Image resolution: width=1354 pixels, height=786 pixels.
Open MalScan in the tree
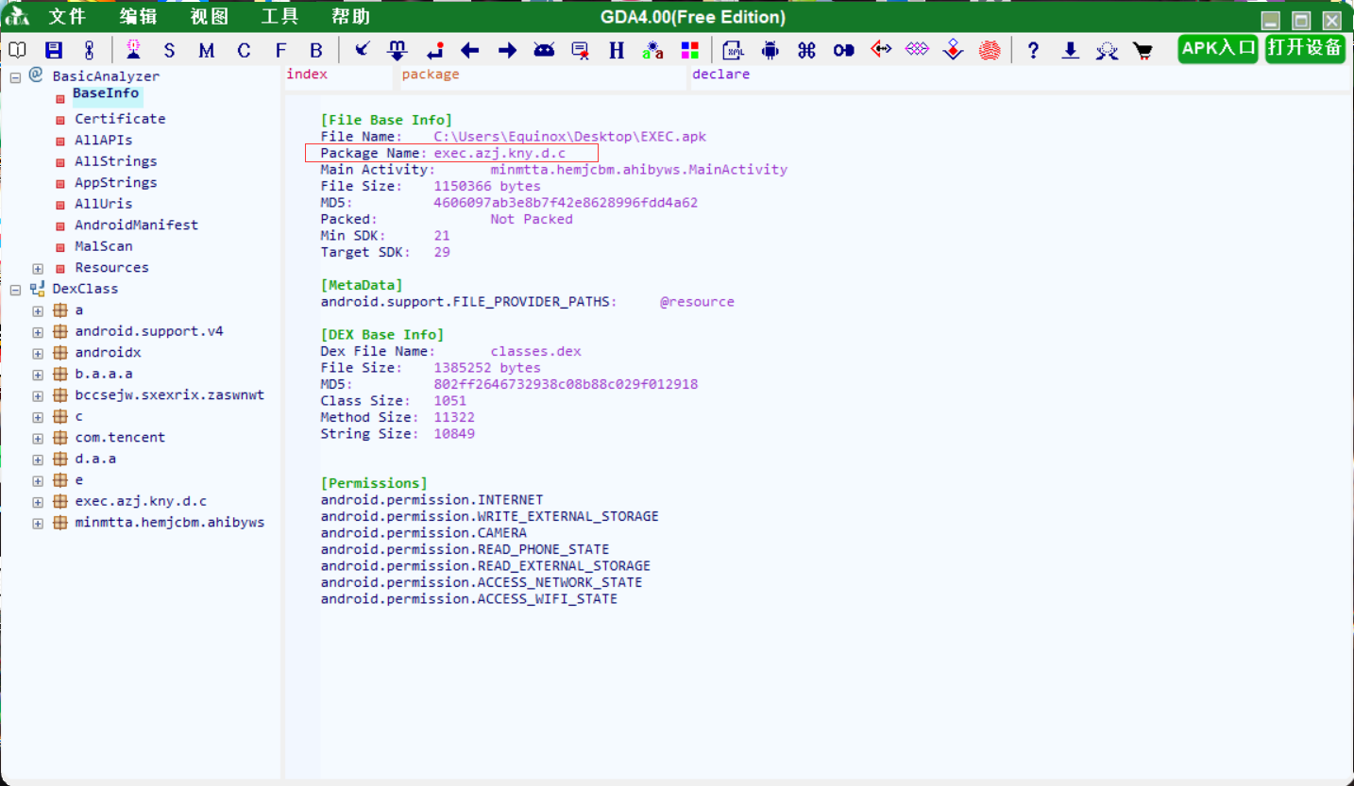tap(104, 246)
